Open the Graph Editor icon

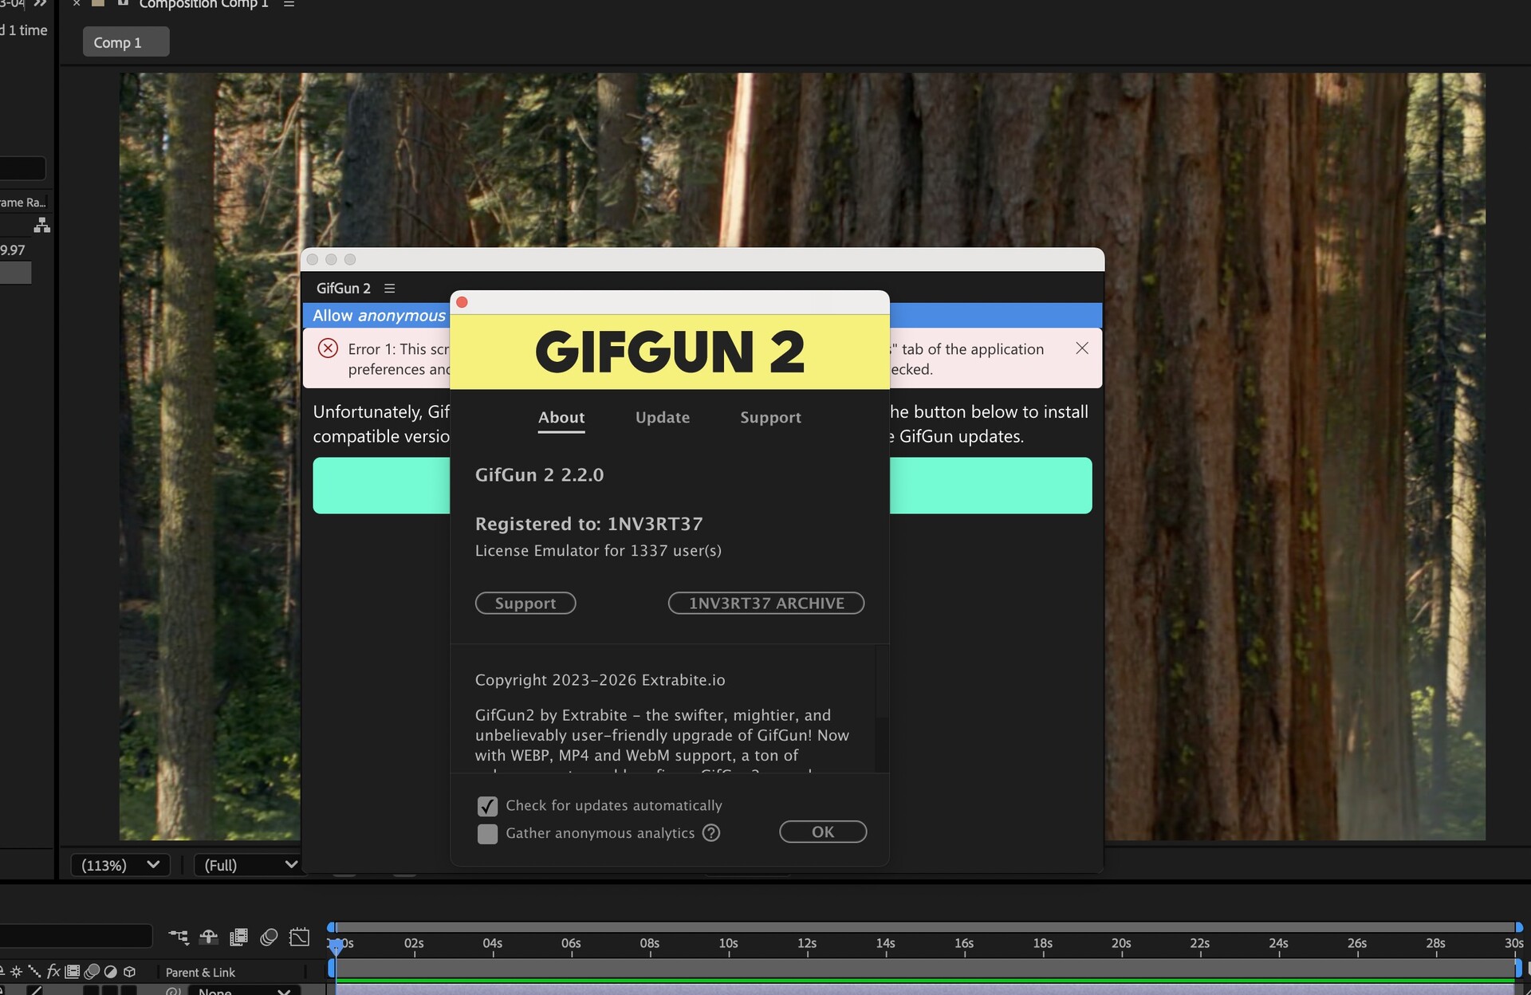click(300, 937)
